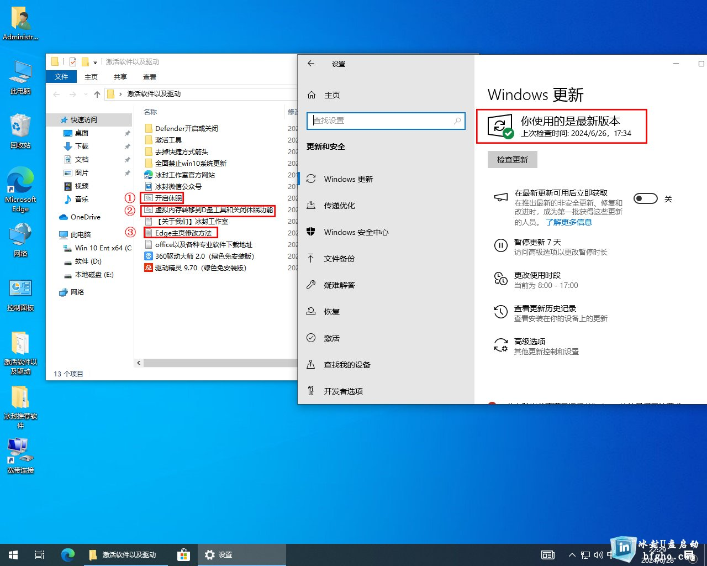
Task: Go back using the Settings back arrow
Action: [311, 64]
